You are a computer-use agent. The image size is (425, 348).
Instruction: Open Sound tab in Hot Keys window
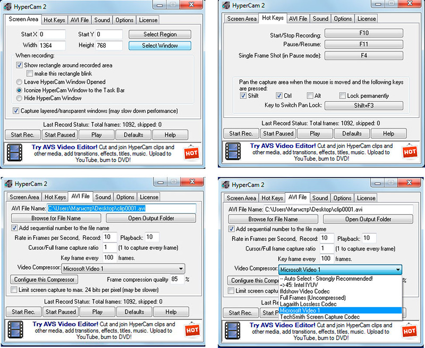320,19
